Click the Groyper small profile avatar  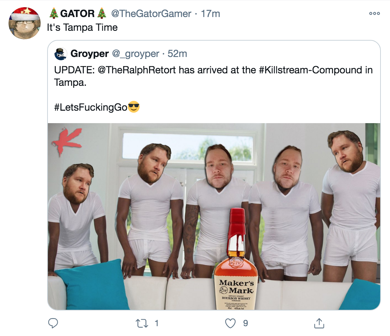tap(61, 54)
